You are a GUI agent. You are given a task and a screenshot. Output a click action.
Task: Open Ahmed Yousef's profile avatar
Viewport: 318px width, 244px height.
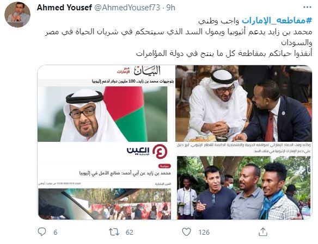[x=17, y=15]
